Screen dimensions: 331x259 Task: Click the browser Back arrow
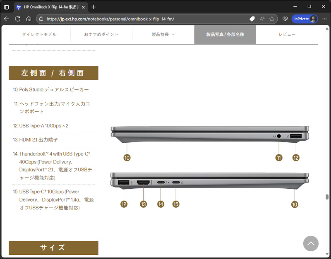[x=7, y=19]
